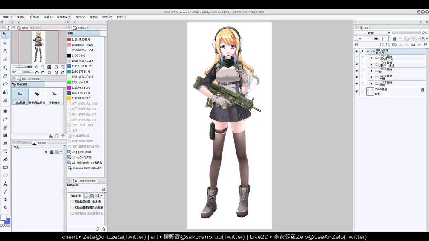The height and width of the screenshot is (241, 429).
Task: Enable second checkbox in tool property options
Action: coord(72,208)
